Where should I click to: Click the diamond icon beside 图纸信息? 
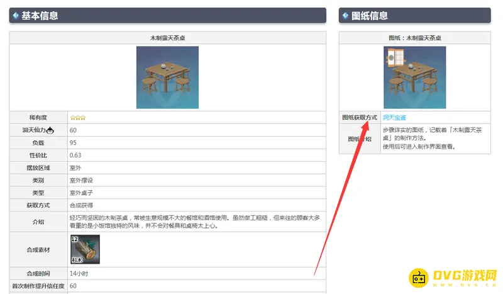tap(345, 15)
